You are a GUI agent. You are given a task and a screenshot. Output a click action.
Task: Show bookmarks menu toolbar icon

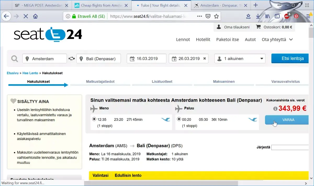(x=248, y=16)
